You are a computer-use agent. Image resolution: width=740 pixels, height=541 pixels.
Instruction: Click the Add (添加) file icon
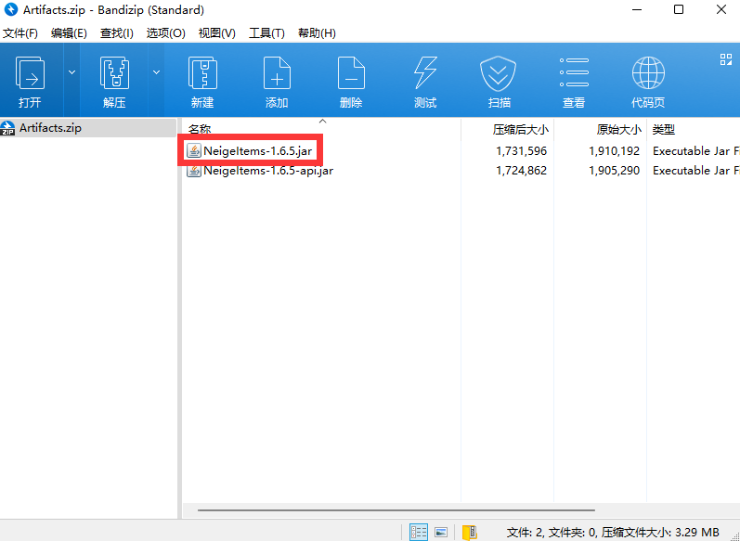(x=277, y=73)
